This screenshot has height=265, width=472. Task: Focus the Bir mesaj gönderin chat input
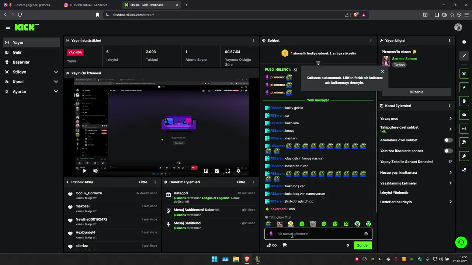coord(318,234)
